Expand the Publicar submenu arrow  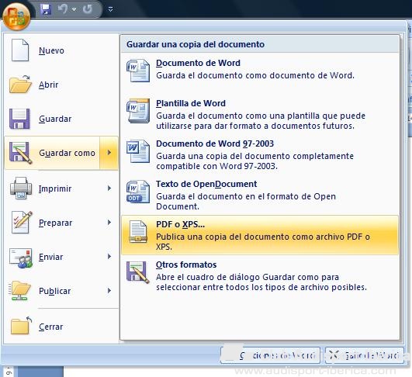[109, 291]
